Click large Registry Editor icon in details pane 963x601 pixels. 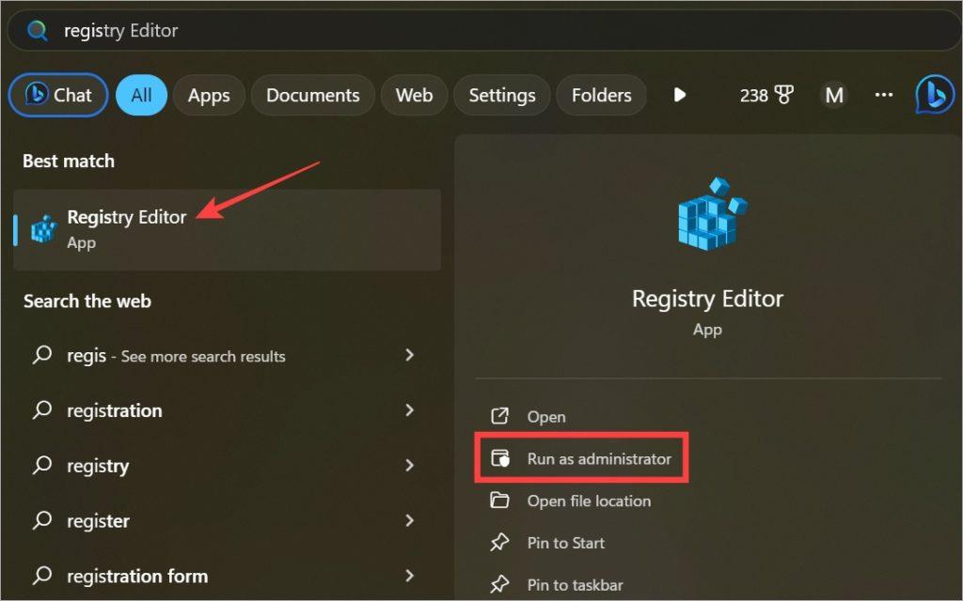click(712, 214)
